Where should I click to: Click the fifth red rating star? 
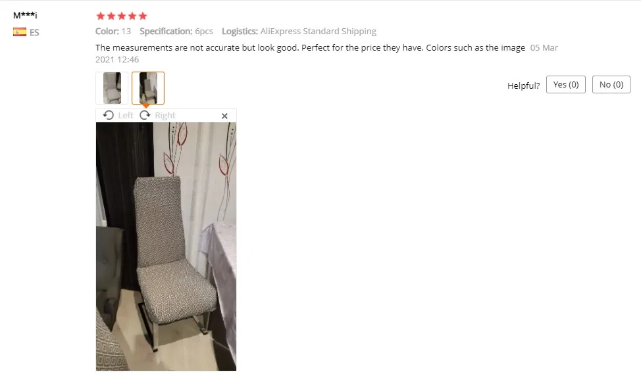point(143,16)
